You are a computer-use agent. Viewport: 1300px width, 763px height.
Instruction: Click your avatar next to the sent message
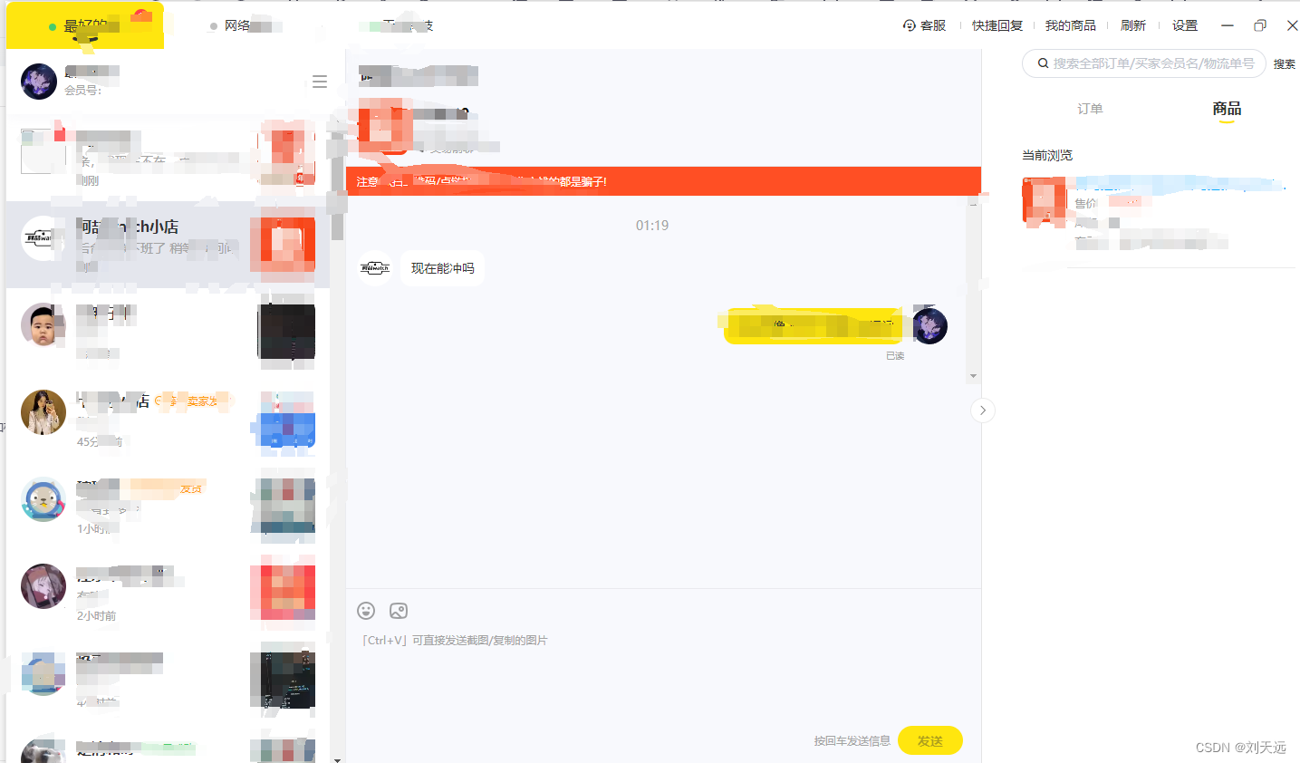929,326
